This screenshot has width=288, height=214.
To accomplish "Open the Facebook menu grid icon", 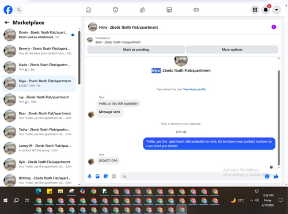I will [x=255, y=10].
